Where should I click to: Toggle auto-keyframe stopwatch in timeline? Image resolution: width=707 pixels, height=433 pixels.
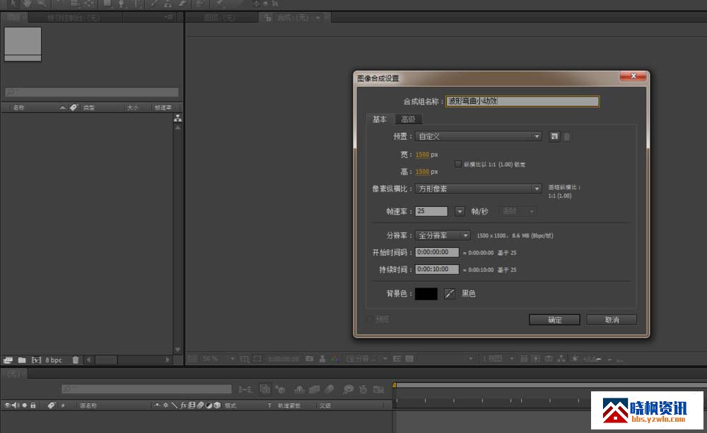tap(363, 389)
